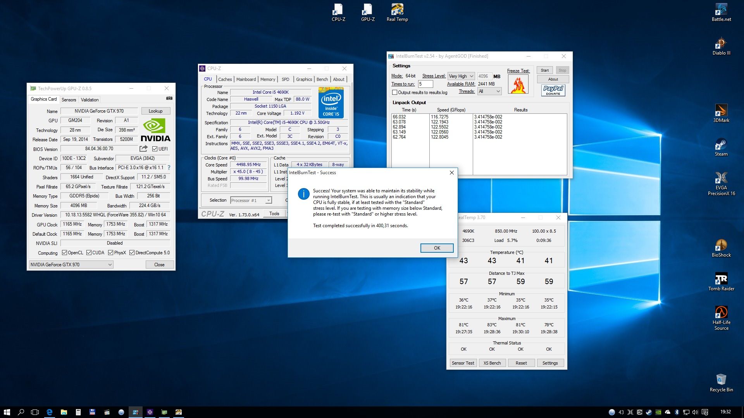Open the Threads dropdown set to All
This screenshot has height=418, width=744.
point(489,91)
